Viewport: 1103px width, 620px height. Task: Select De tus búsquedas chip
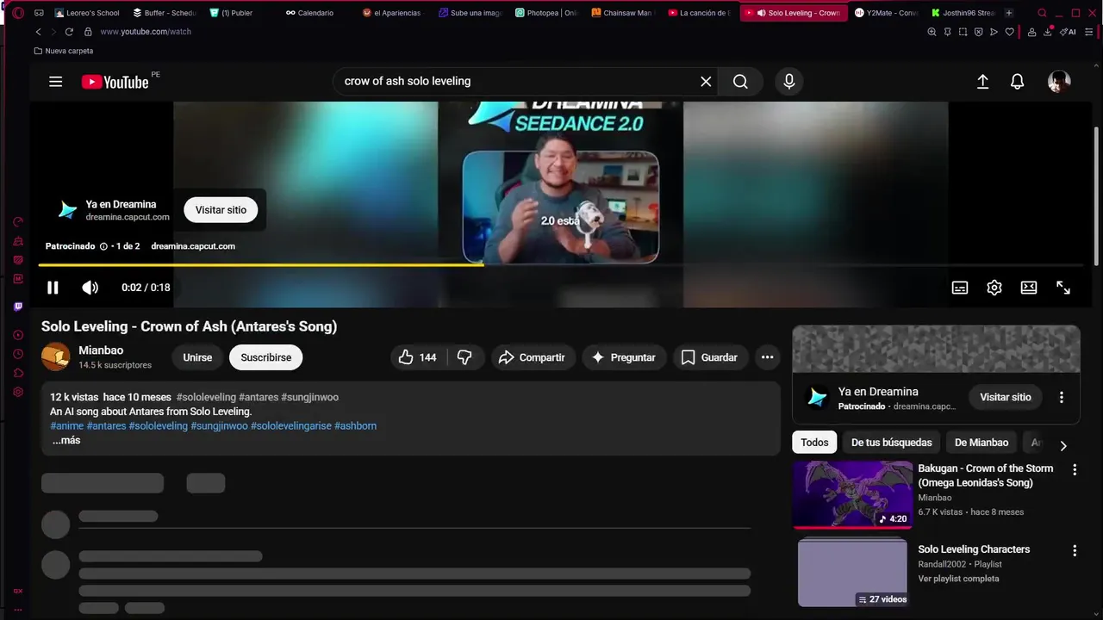[x=892, y=443]
